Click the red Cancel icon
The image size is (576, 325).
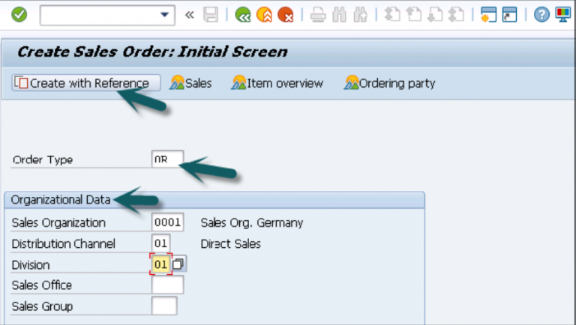[285, 14]
